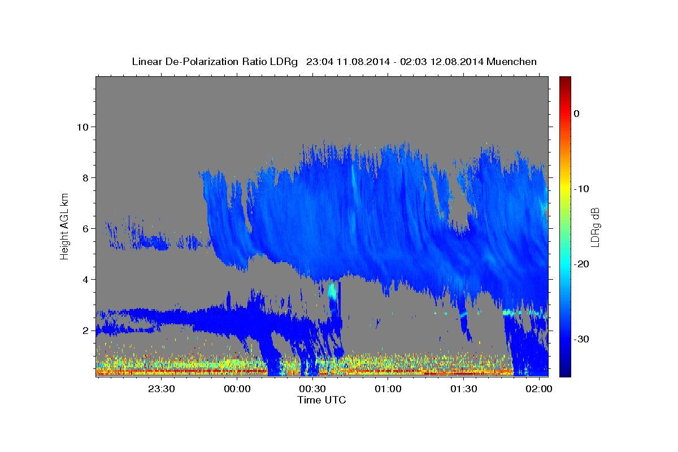Click the colorbar value 0
This screenshot has width=678, height=452.
[x=576, y=114]
